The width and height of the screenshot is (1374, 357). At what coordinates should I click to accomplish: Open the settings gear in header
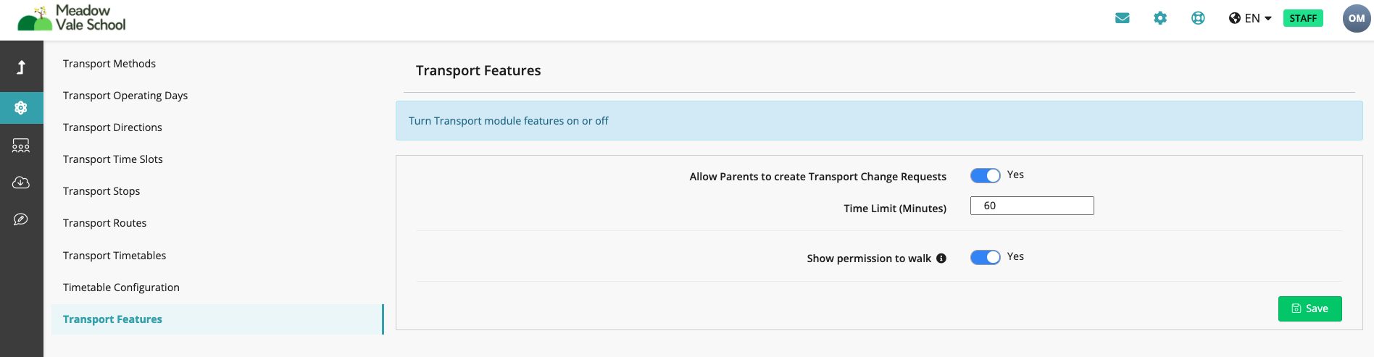point(1160,18)
